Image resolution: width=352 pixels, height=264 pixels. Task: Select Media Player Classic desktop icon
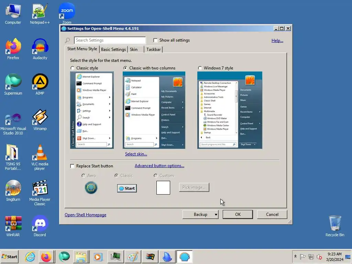40,192
